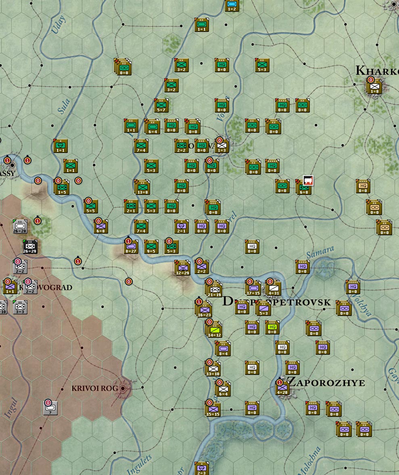Image resolution: width=399 pixels, height=475 pixels.
Task: Select the blue unit counter showing 1=2
Action: (232, 5)
